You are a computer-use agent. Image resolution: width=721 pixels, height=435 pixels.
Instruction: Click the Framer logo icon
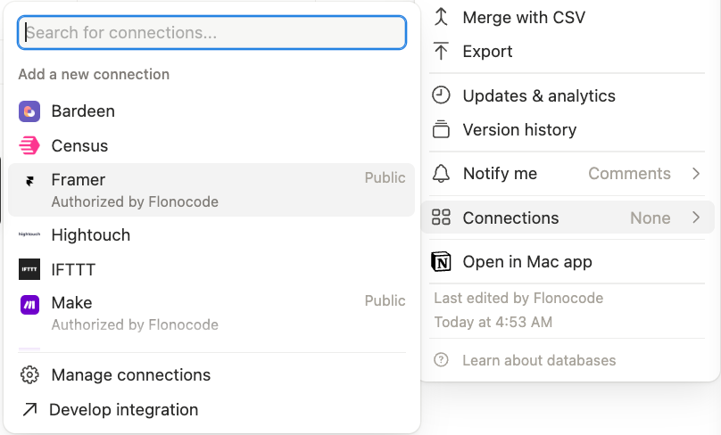click(x=29, y=181)
